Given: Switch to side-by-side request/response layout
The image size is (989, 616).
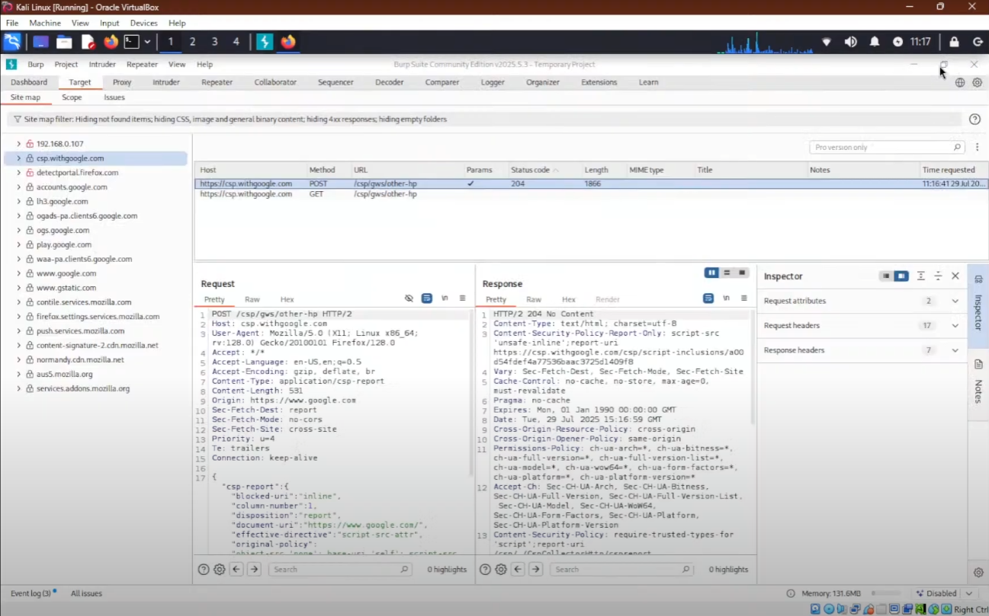Looking at the screenshot, I should pos(711,273).
